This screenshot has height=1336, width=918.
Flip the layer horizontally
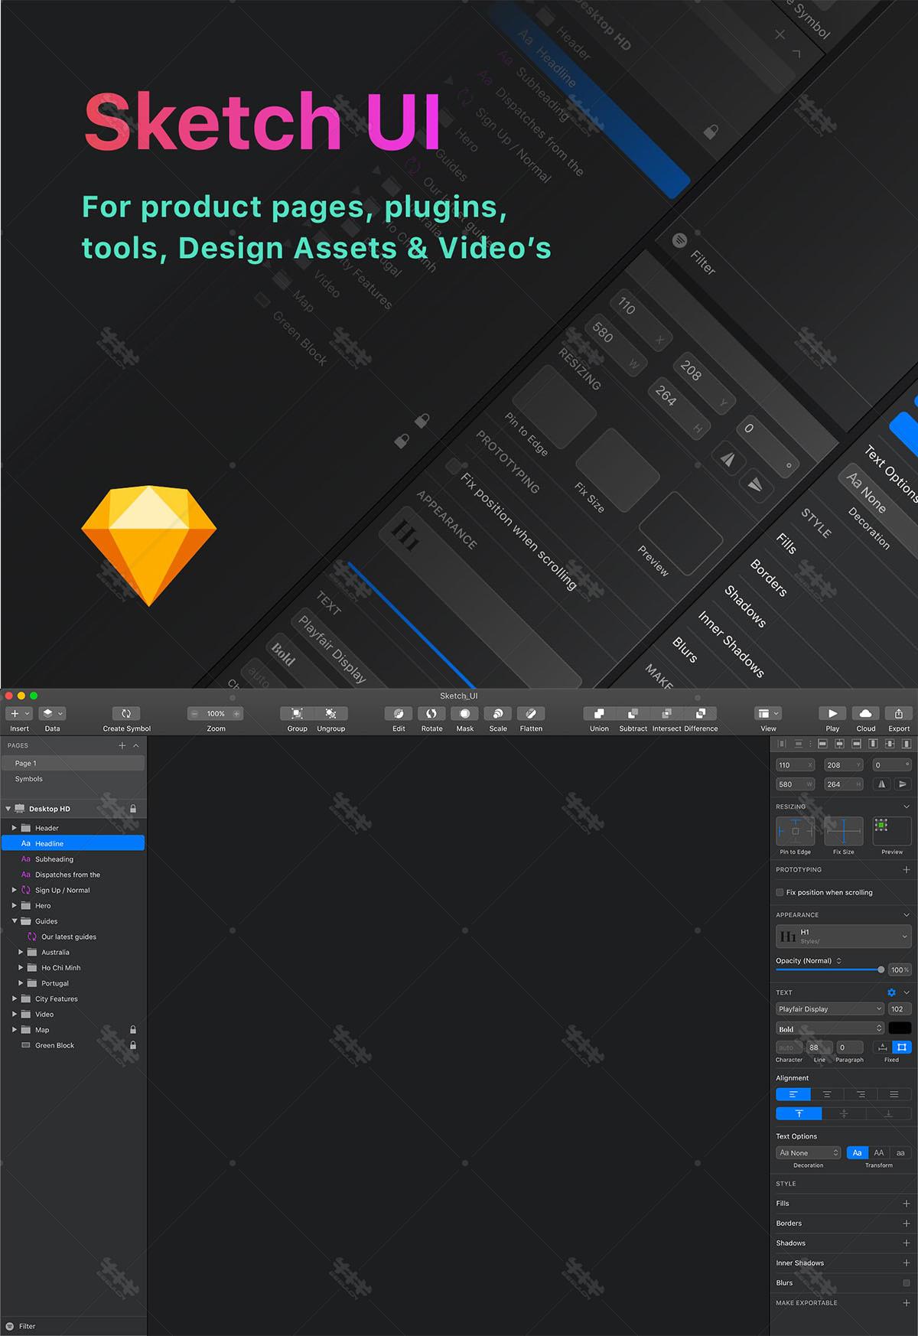tap(882, 784)
